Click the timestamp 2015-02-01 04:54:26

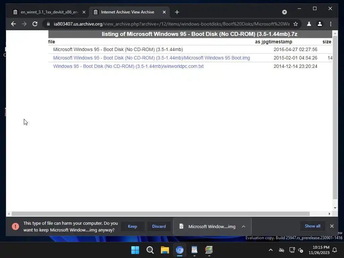[x=295, y=58]
